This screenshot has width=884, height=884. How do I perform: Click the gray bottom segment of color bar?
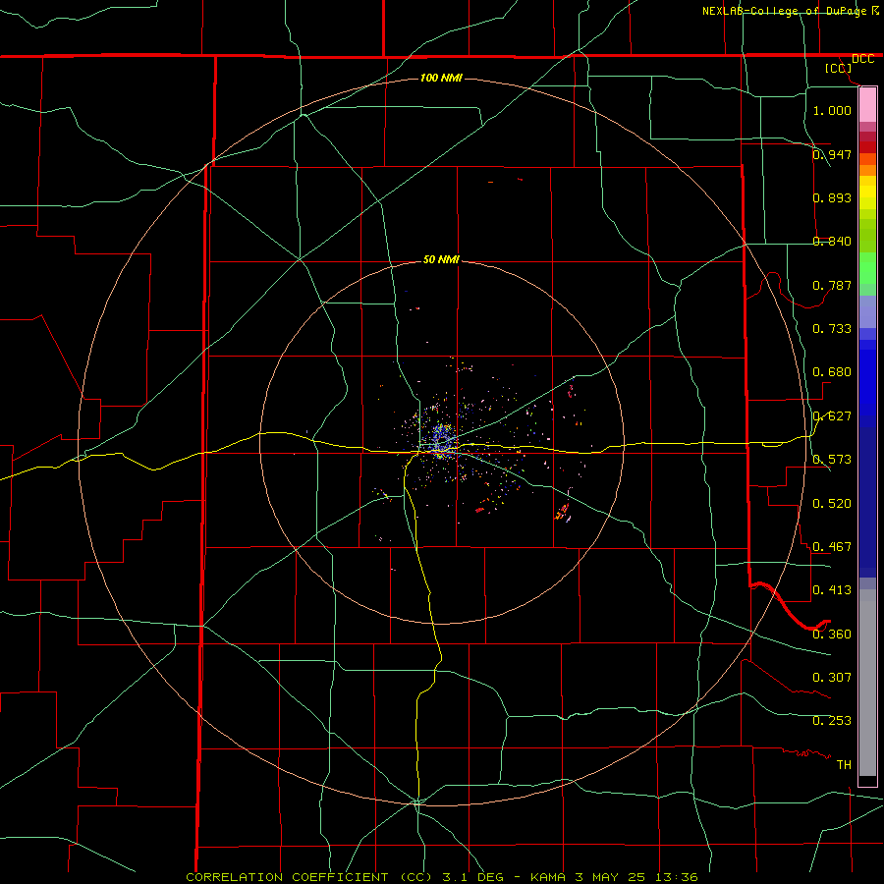pyautogui.click(x=867, y=683)
